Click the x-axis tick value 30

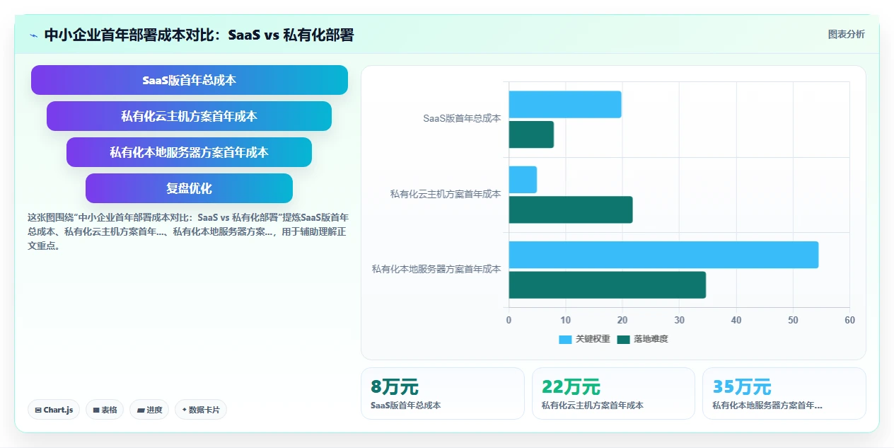point(679,320)
